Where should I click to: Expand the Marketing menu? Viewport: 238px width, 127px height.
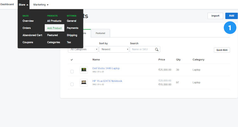pos(41,5)
